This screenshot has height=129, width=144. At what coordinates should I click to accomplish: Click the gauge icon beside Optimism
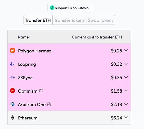point(41,91)
